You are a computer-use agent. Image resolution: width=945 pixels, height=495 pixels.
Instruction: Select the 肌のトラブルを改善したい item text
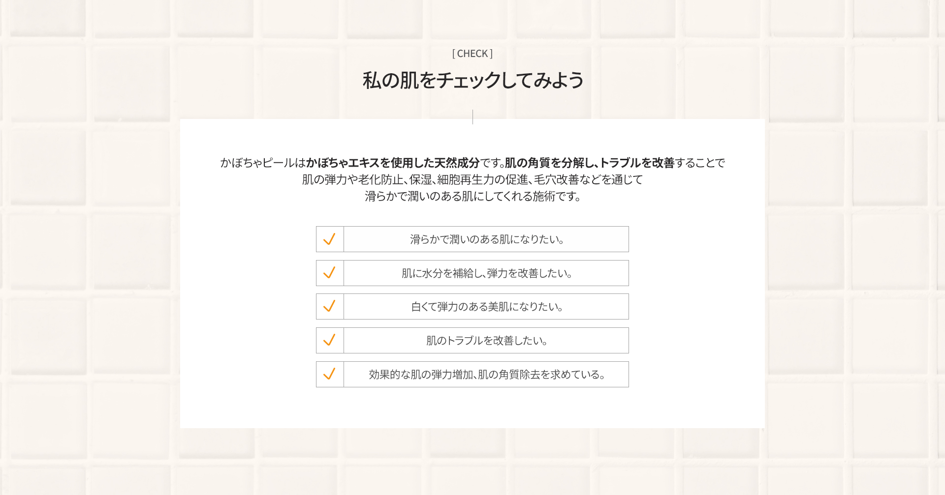click(487, 341)
